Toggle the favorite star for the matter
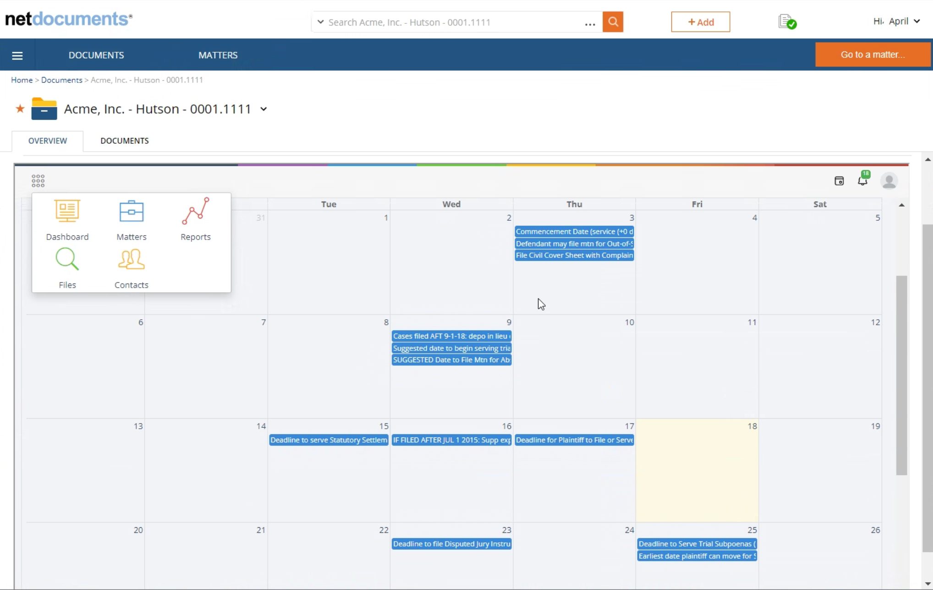The image size is (933, 590). [20, 109]
